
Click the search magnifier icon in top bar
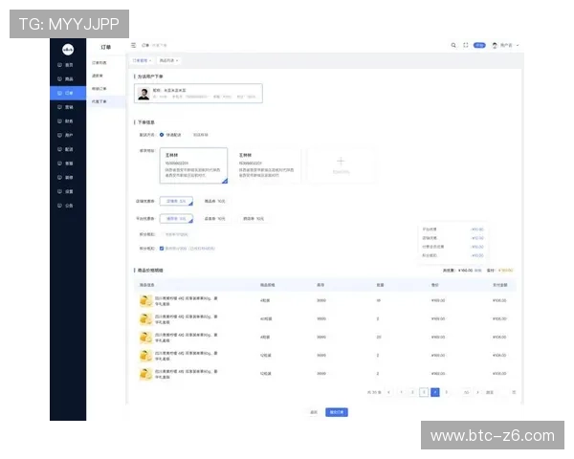(453, 45)
